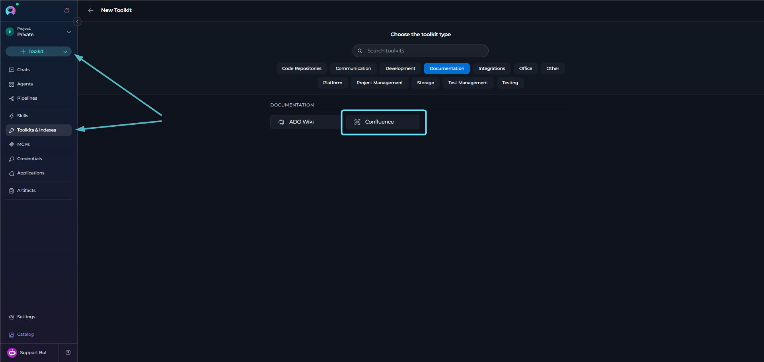Click the Search toolkits field

421,51
